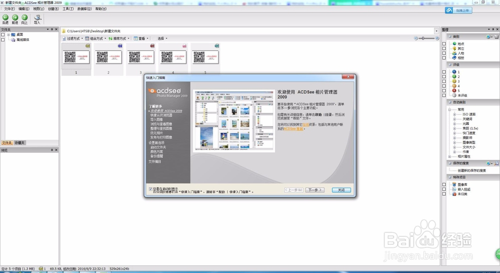Click the save-search icon in 保存的搜索 header
Screen dimensions: 500x273
(x=496, y=163)
